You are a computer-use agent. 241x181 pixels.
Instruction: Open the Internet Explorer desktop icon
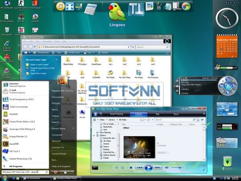7,46
